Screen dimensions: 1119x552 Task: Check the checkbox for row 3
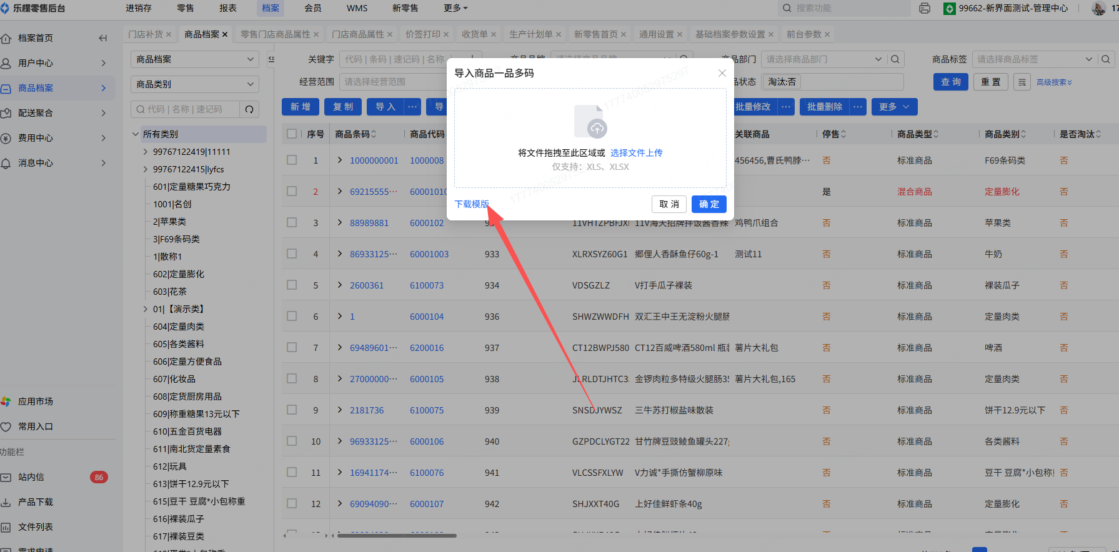click(x=292, y=222)
